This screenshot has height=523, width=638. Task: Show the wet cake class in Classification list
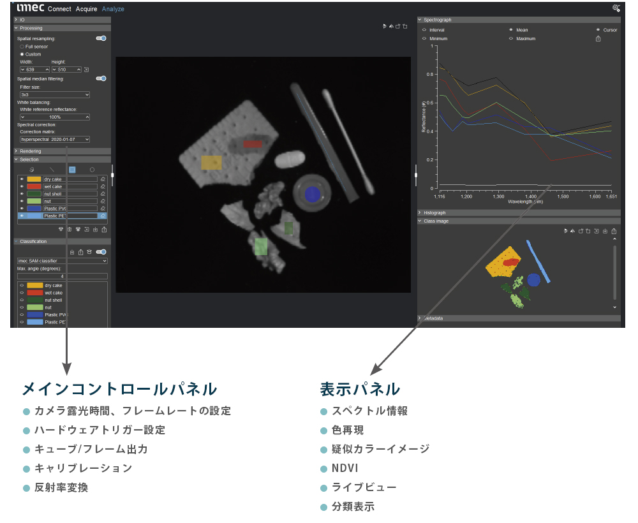(x=22, y=293)
